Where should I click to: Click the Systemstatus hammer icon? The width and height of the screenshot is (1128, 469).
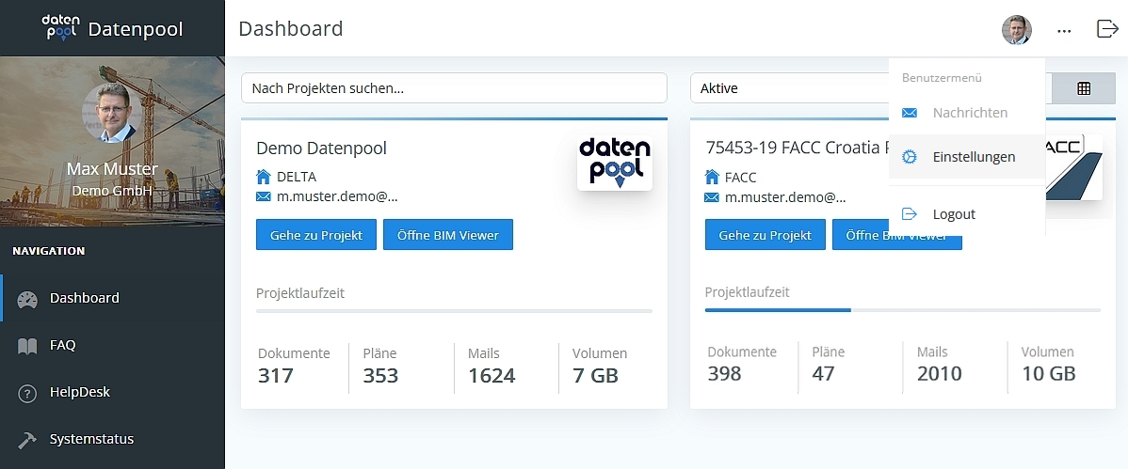(x=27, y=439)
